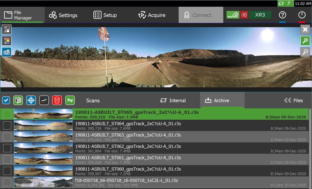Click the XR3 scanner indicator
This screenshot has height=189, width=312.
point(260,15)
